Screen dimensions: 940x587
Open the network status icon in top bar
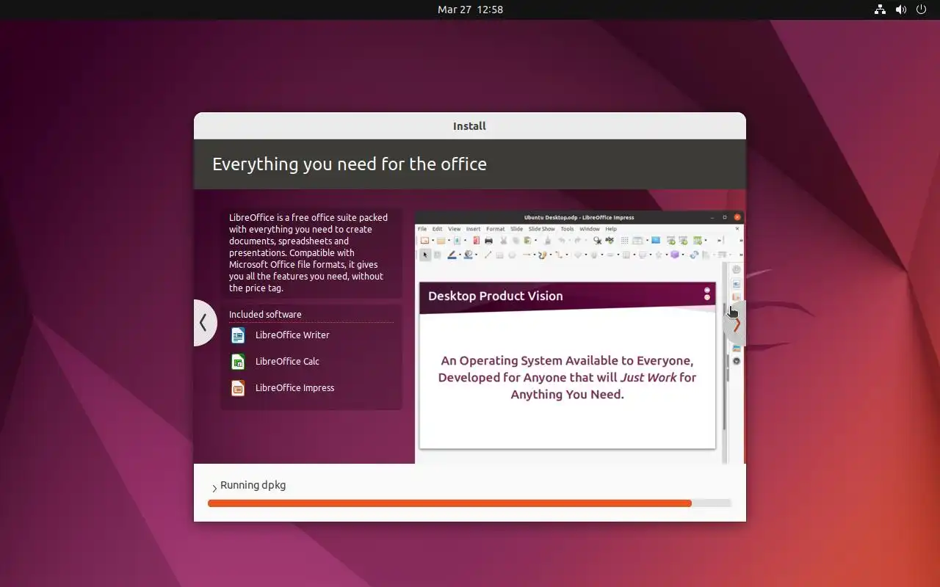[880, 10]
